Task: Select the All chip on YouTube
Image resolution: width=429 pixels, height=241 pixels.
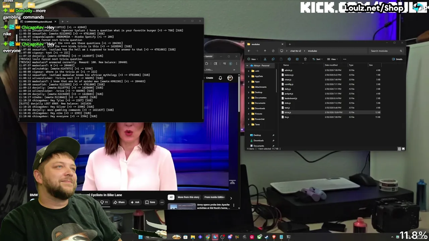Action: 171,197
